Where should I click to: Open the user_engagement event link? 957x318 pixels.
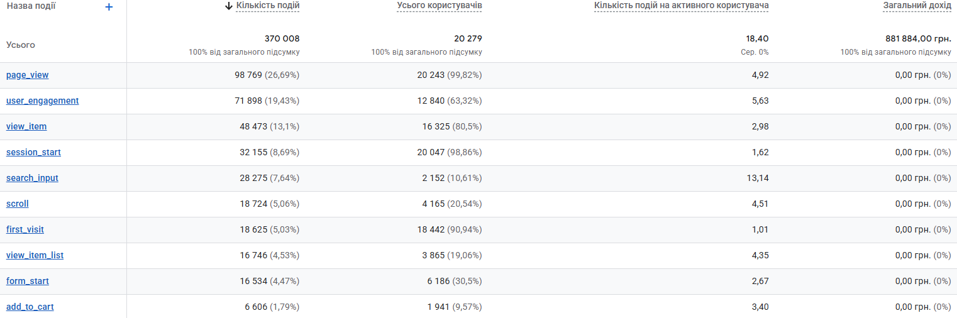coord(43,101)
